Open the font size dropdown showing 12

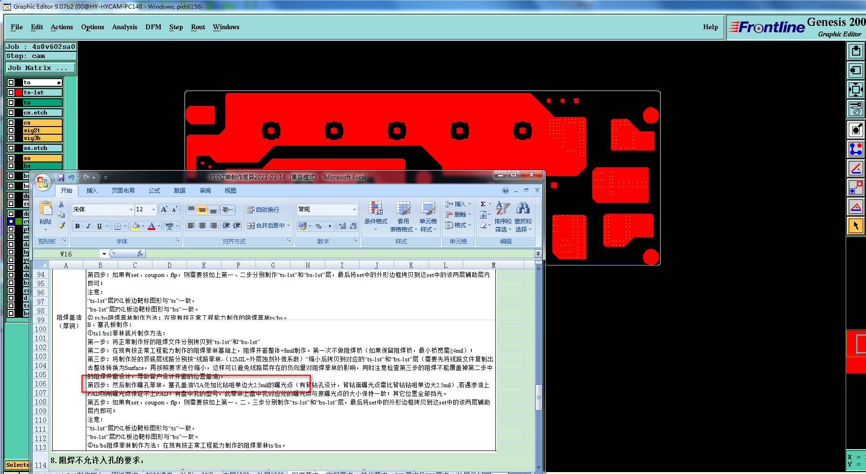point(153,209)
